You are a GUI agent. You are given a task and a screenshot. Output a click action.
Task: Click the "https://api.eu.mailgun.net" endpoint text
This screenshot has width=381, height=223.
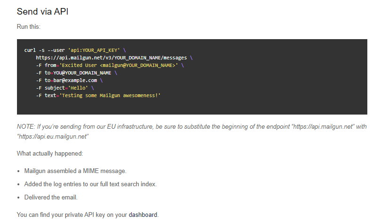pyautogui.click(x=53, y=136)
